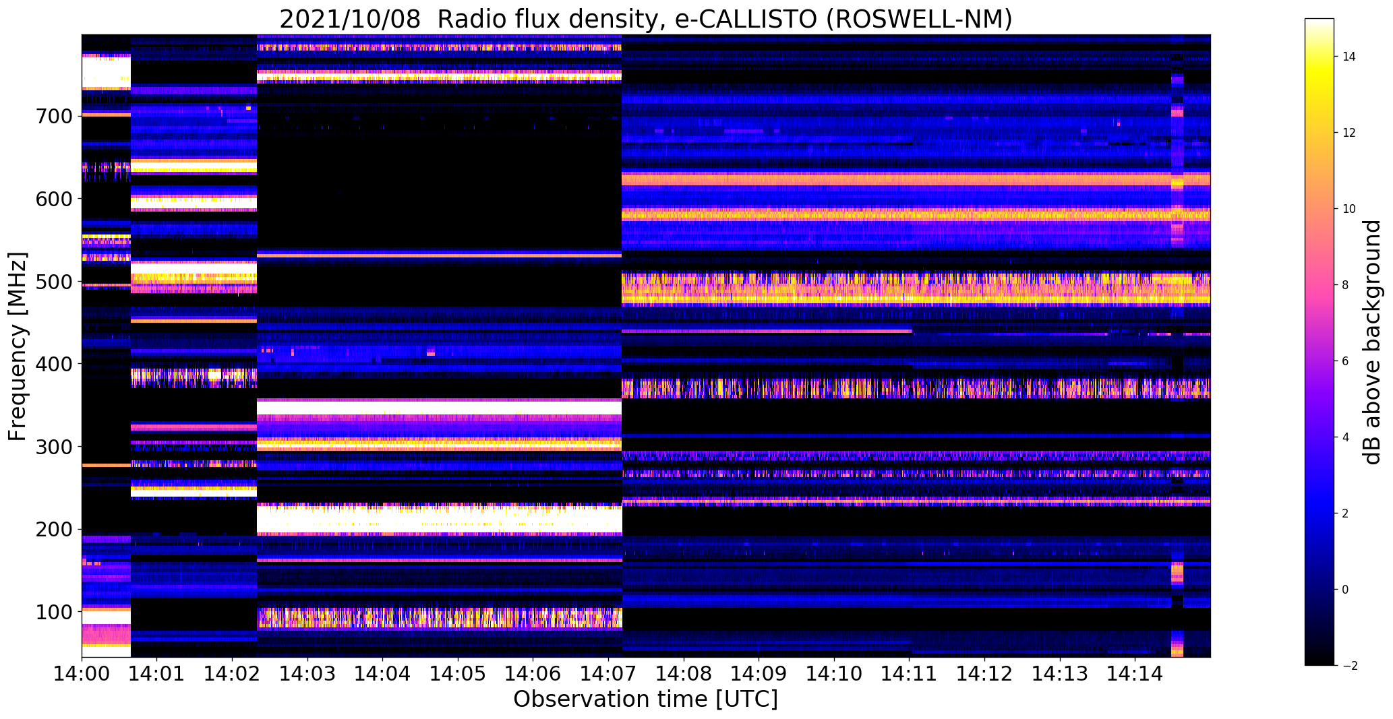Image resolution: width=1393 pixels, height=719 pixels.
Task: Click the 14:06 time tick label
Action: 533,673
